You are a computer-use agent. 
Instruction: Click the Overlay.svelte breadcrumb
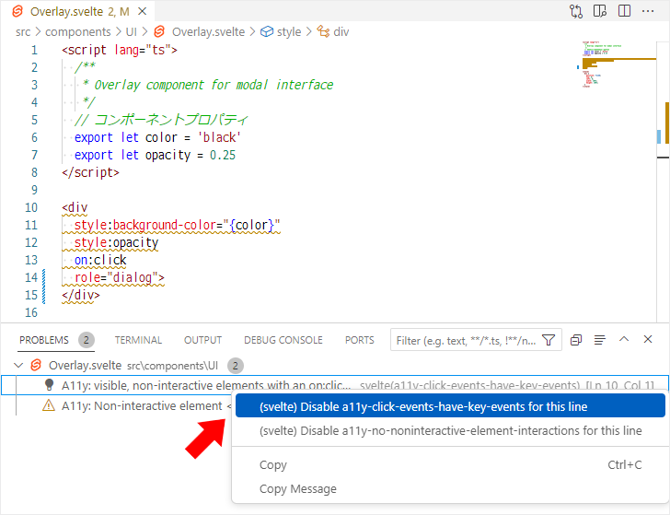208,32
